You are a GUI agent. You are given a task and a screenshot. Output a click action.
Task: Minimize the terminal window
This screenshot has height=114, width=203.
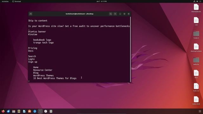(x=120, y=14)
